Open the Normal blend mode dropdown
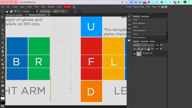 [140, 45]
